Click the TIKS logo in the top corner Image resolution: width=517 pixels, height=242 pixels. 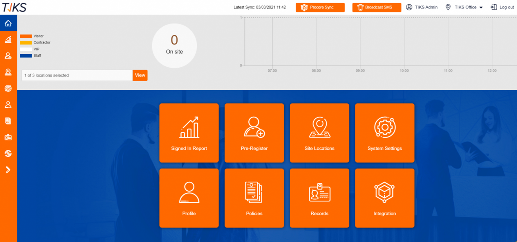pos(14,7)
